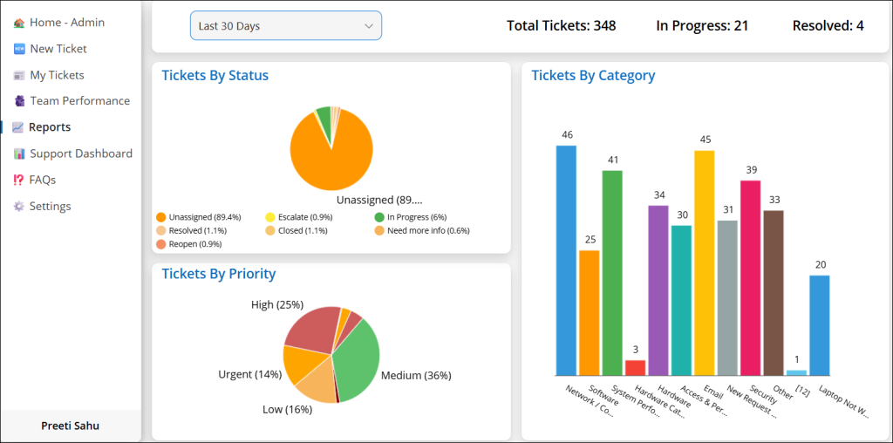This screenshot has height=443, width=893.
Task: Click the Network / Co... axis label
Action: pyautogui.click(x=589, y=402)
